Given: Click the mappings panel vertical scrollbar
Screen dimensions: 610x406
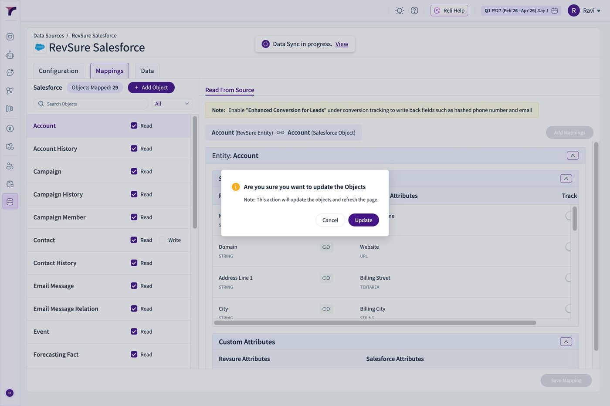Looking at the screenshot, I should pos(596,246).
